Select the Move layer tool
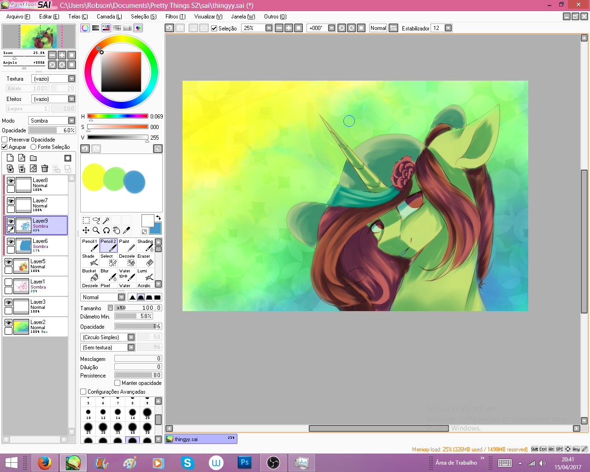The width and height of the screenshot is (590, 472). point(86,230)
